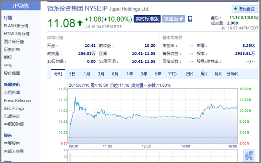Open 全屏查看 fullscreen chart view

pyautogui.click(x=249, y=156)
